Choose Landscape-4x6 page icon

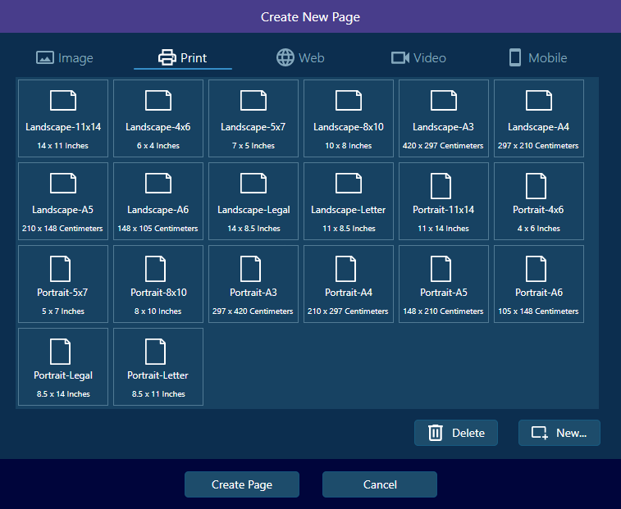tap(158, 101)
